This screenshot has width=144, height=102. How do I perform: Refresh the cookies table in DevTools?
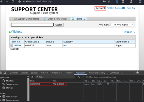coord(32,77)
